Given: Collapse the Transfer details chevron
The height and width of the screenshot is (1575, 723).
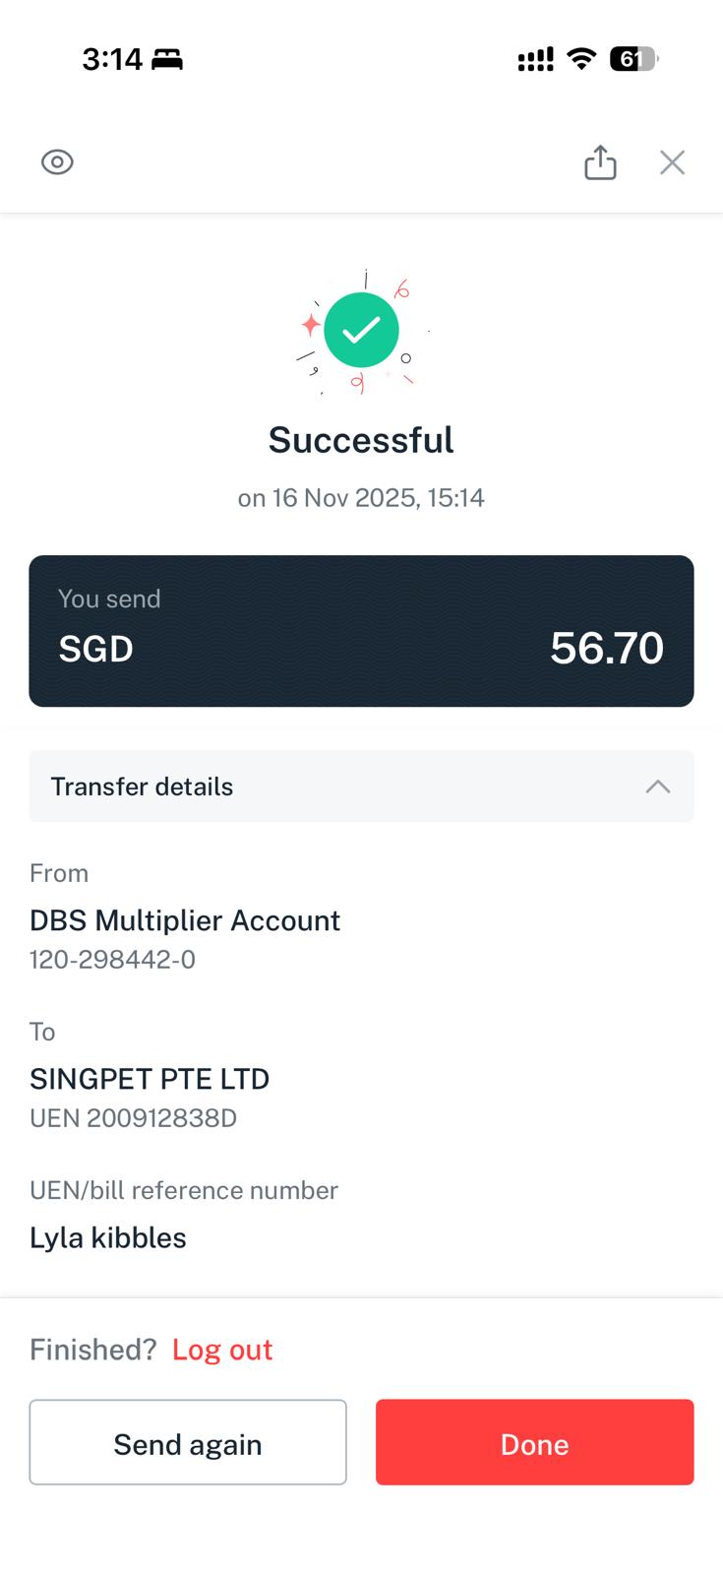Looking at the screenshot, I should tap(657, 787).
